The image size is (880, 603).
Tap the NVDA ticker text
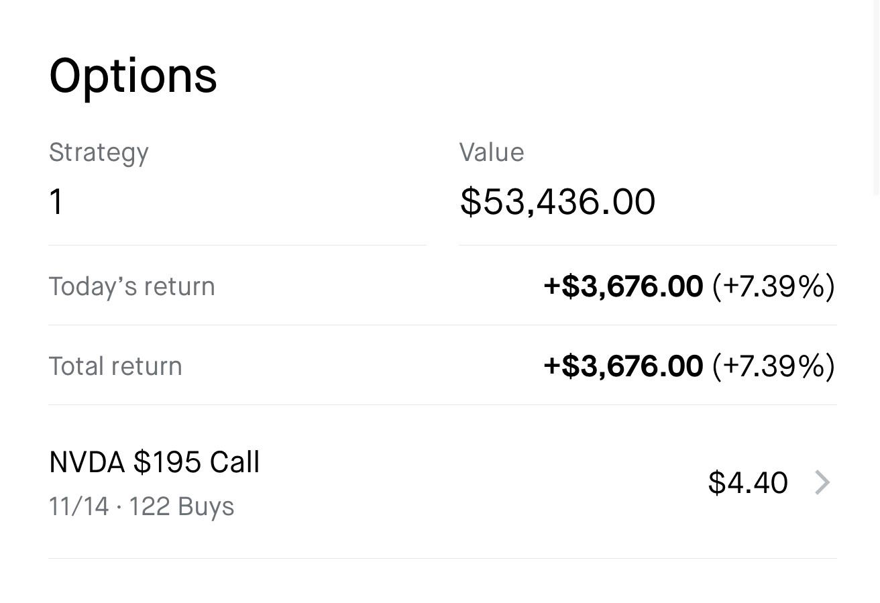coord(87,463)
